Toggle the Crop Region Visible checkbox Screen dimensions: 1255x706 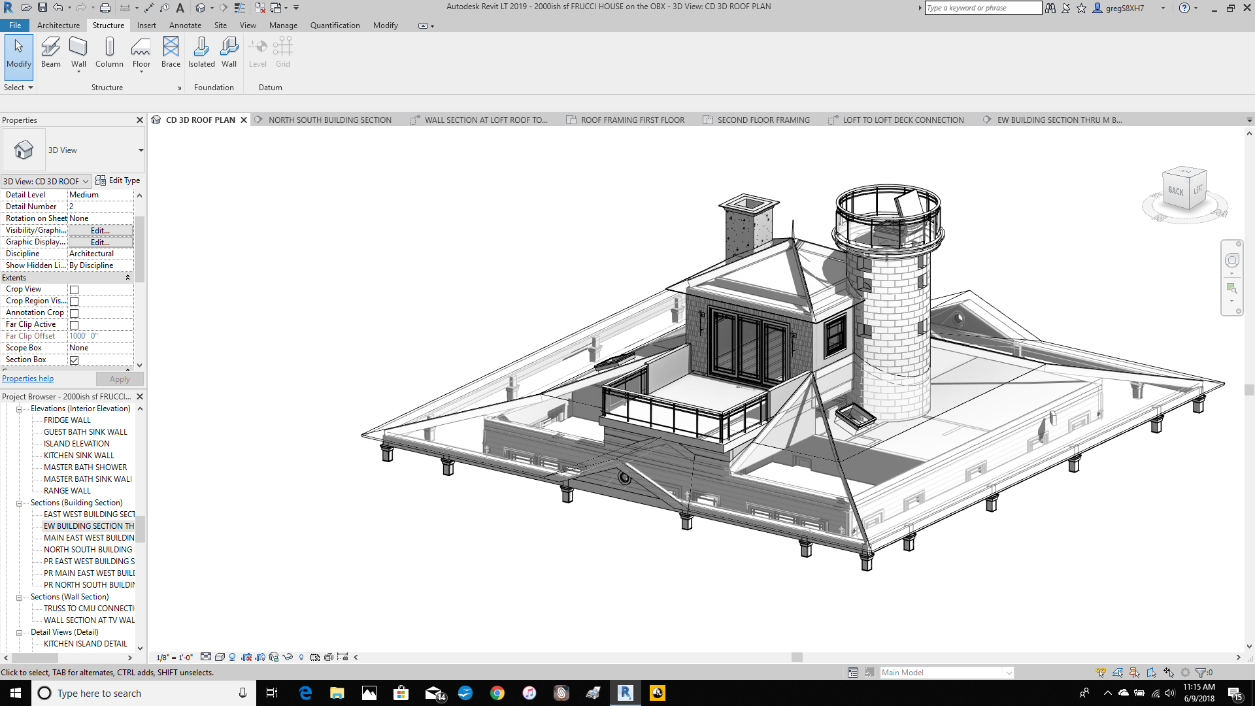pos(74,301)
